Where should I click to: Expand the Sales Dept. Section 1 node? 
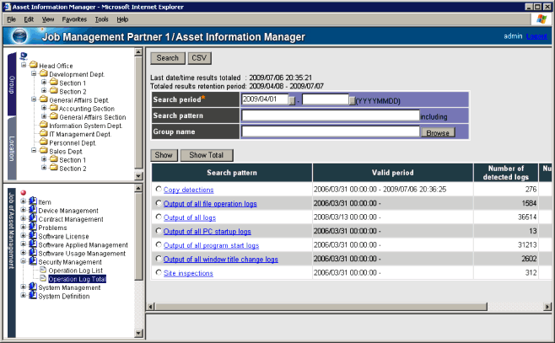pyautogui.click(x=43, y=159)
